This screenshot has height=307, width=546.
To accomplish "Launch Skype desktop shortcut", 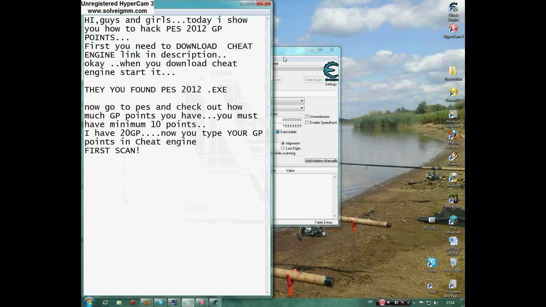I will [x=432, y=265].
